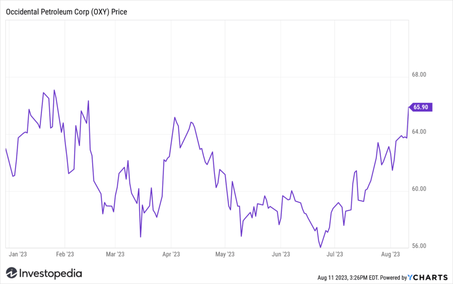The height and width of the screenshot is (284, 453).
Task: Click the Aug '23 x-axis label
Action: coord(391,254)
